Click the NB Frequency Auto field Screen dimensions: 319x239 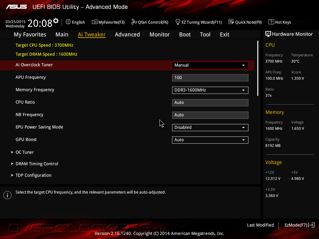(x=210, y=115)
